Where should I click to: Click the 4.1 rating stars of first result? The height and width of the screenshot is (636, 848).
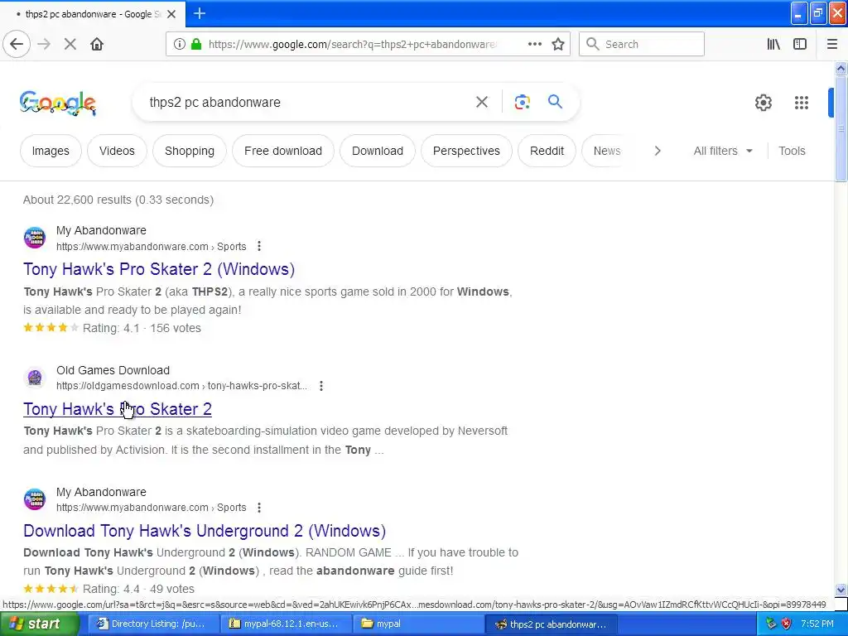point(51,328)
